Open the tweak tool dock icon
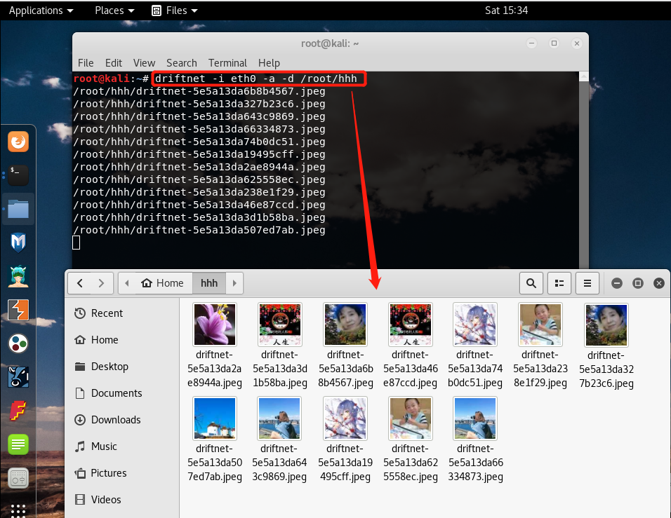Viewport: 671px width, 518px height. [x=18, y=478]
